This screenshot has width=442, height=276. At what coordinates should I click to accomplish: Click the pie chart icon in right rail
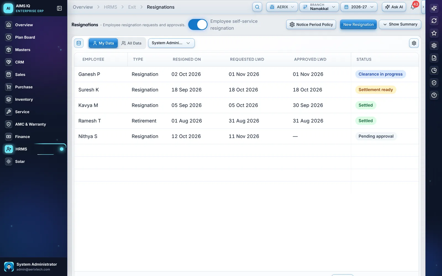pyautogui.click(x=434, y=70)
